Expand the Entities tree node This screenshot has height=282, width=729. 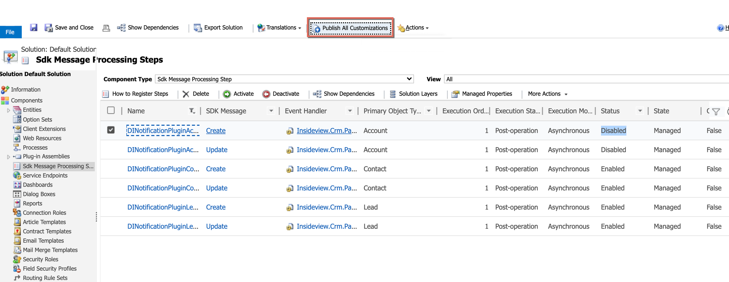point(8,110)
